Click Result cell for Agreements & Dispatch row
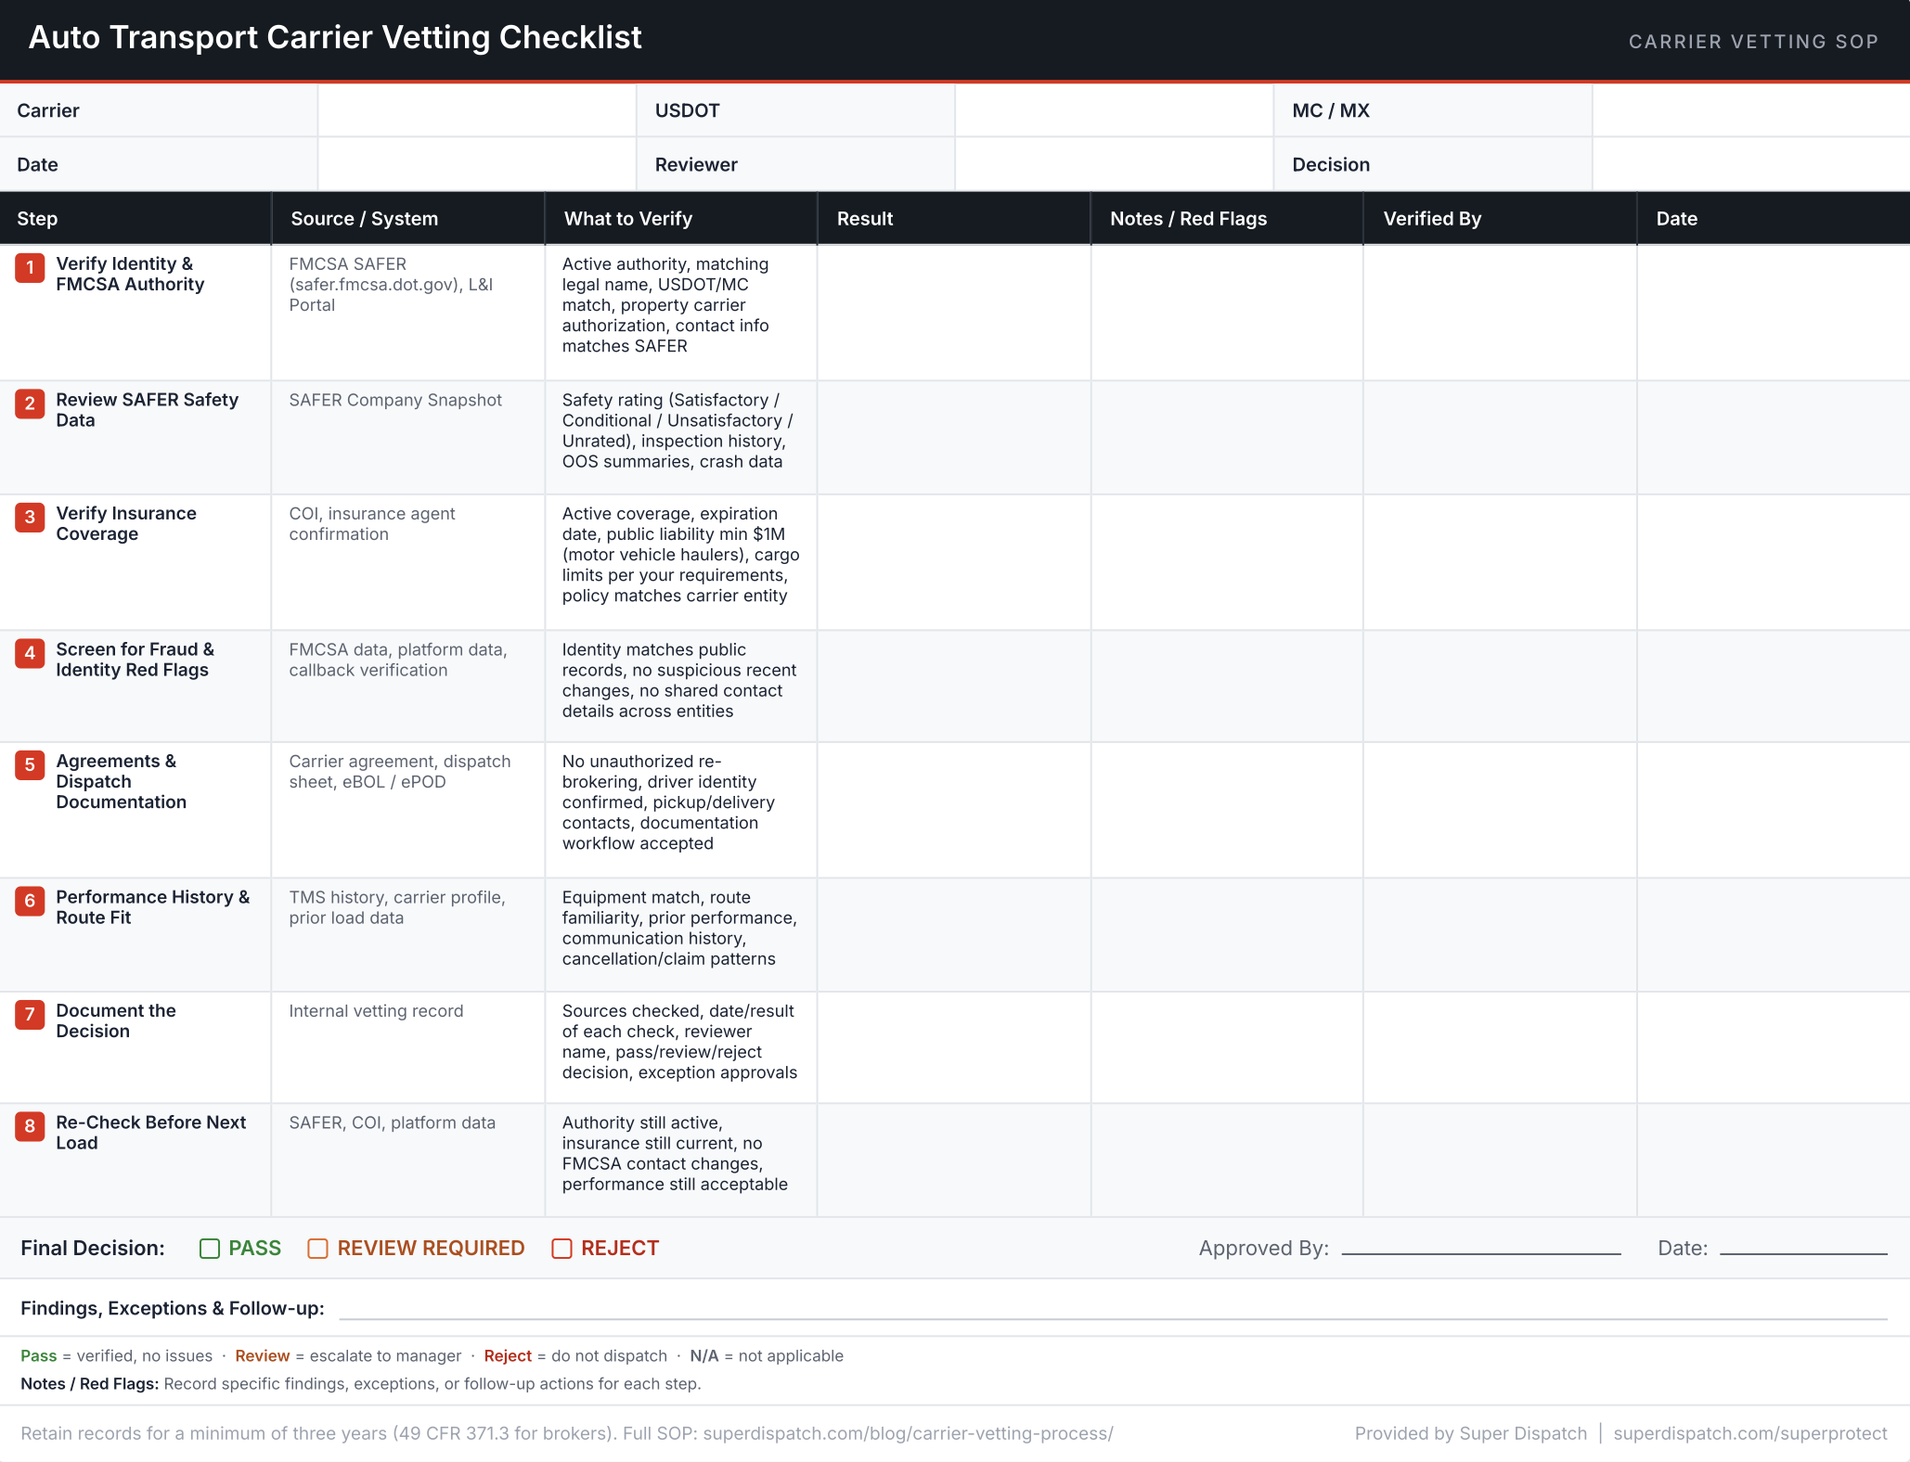This screenshot has height=1462, width=1910. point(954,810)
